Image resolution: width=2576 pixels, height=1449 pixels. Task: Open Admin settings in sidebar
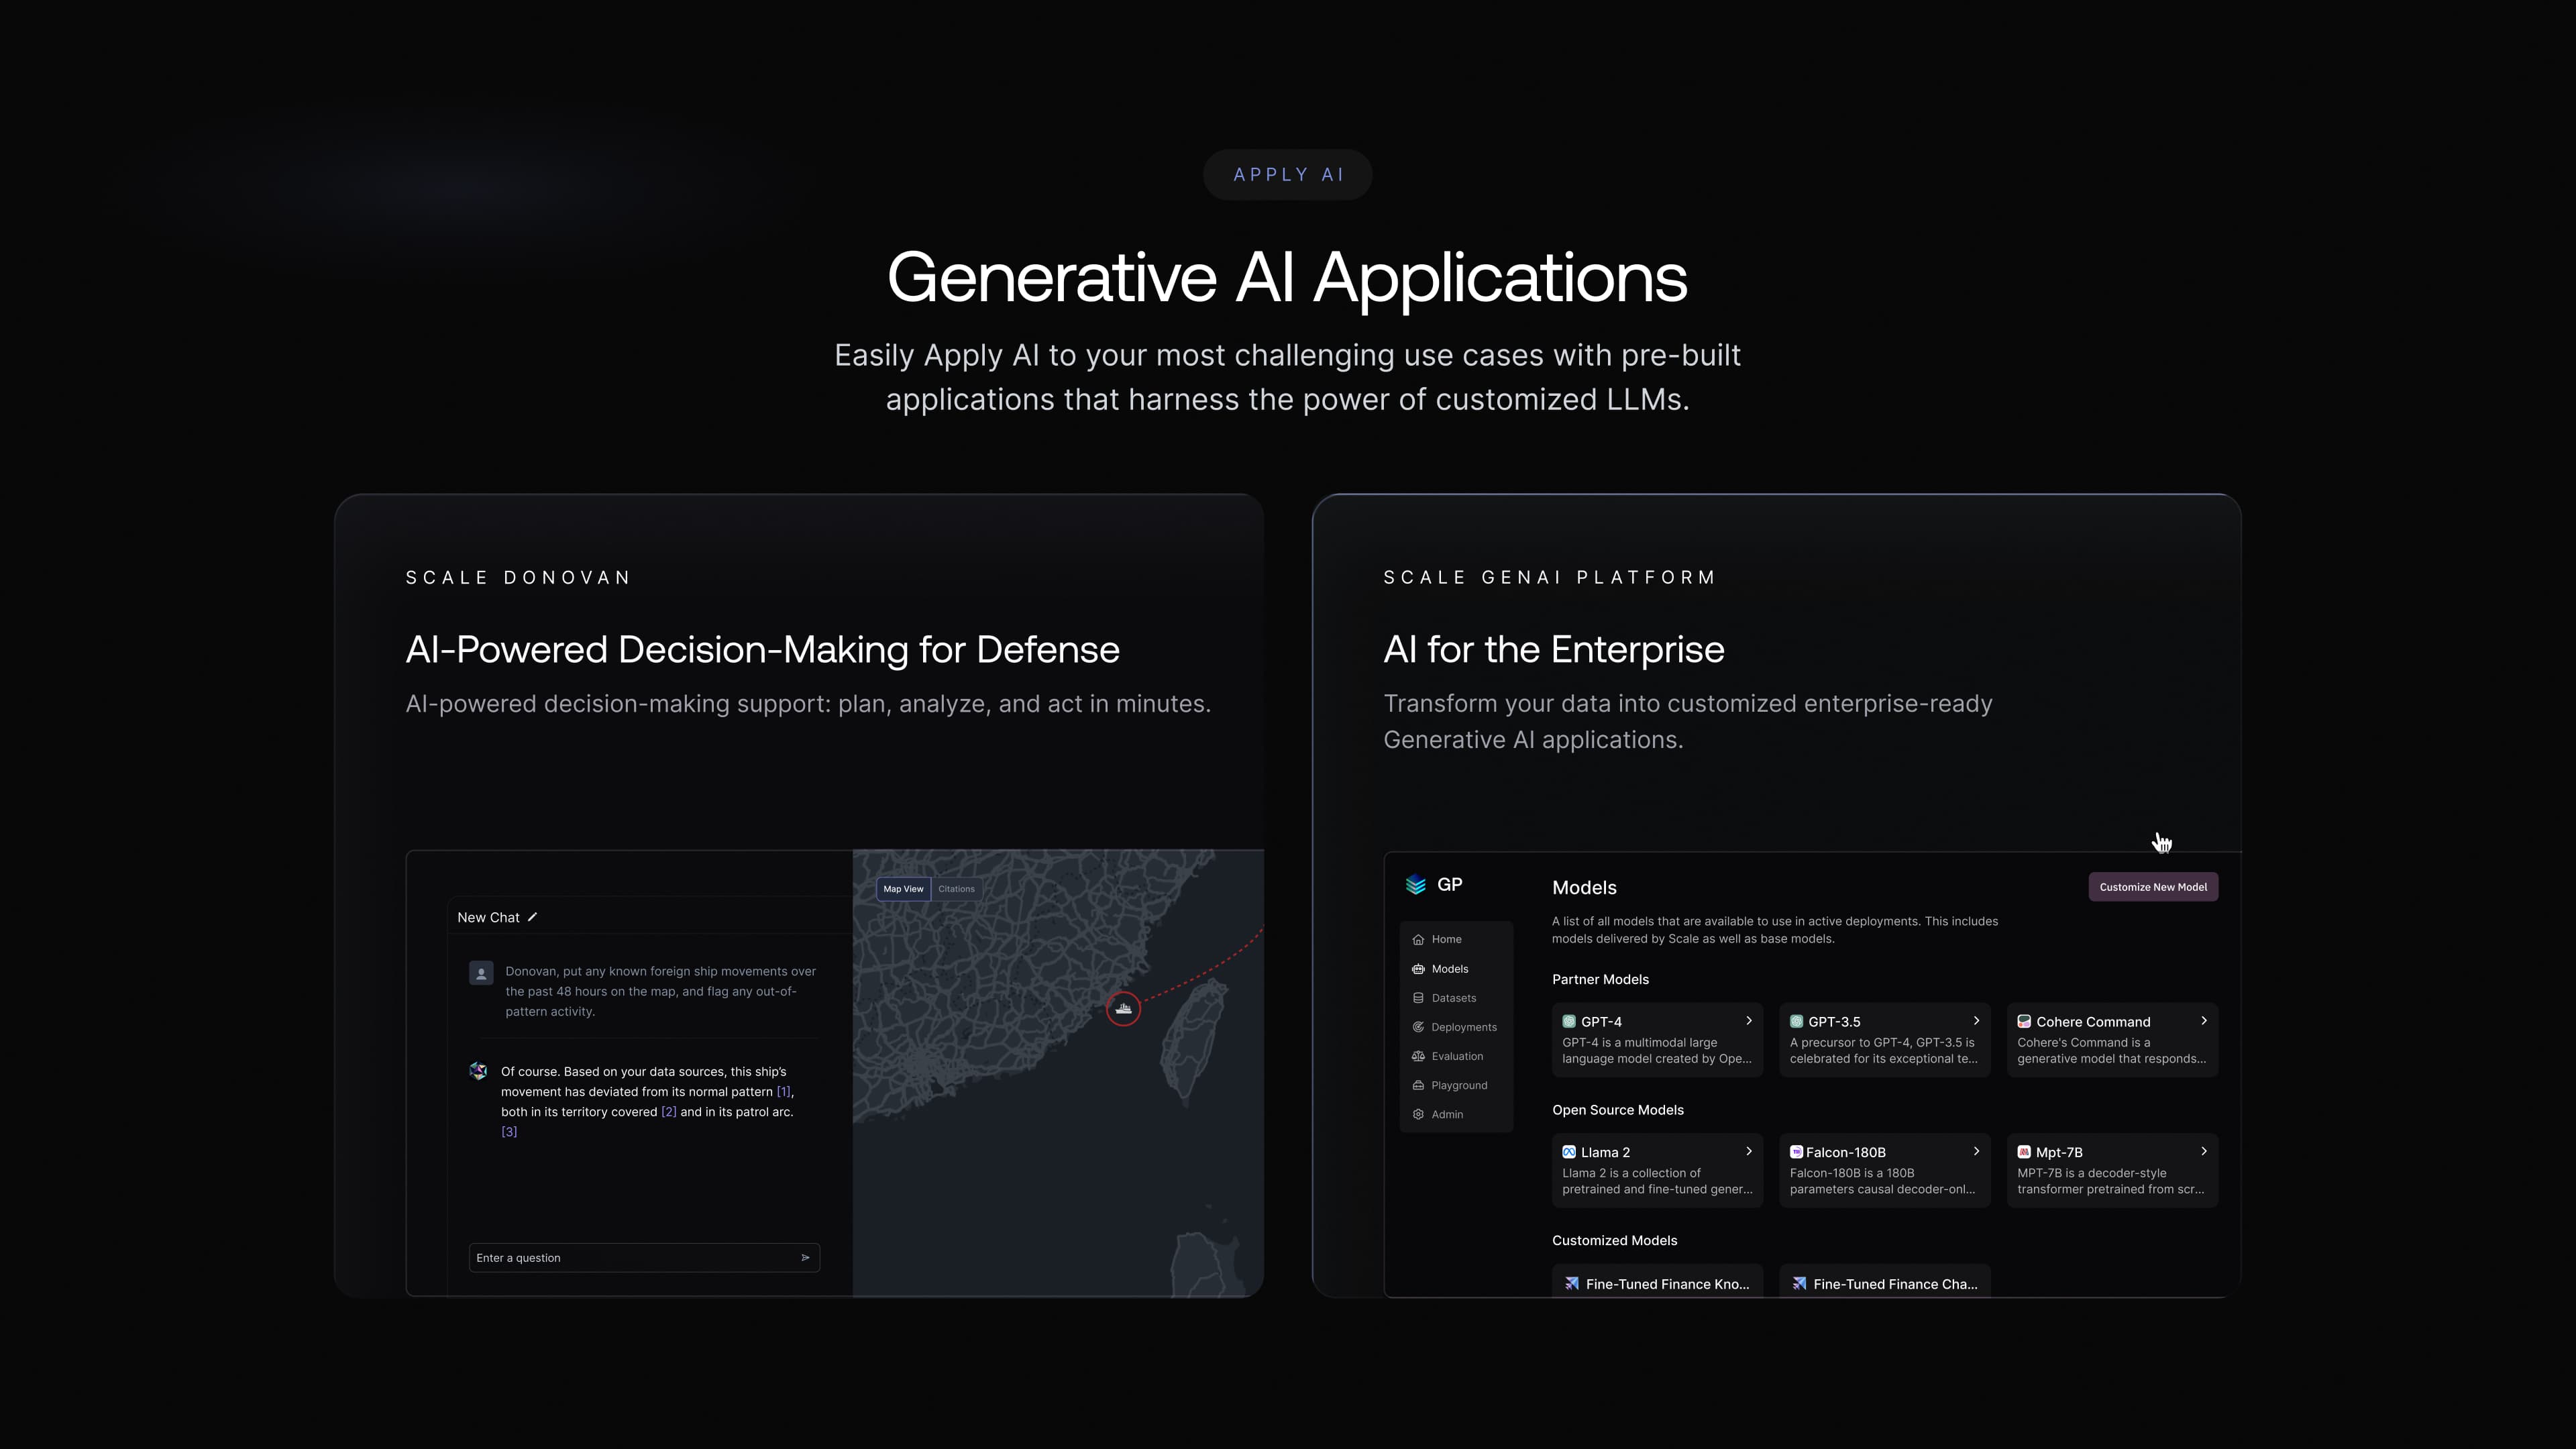coord(1447,1114)
